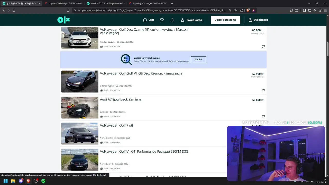This screenshot has height=185, width=329.
Task: Open a new browser tab
Action: (172, 3)
